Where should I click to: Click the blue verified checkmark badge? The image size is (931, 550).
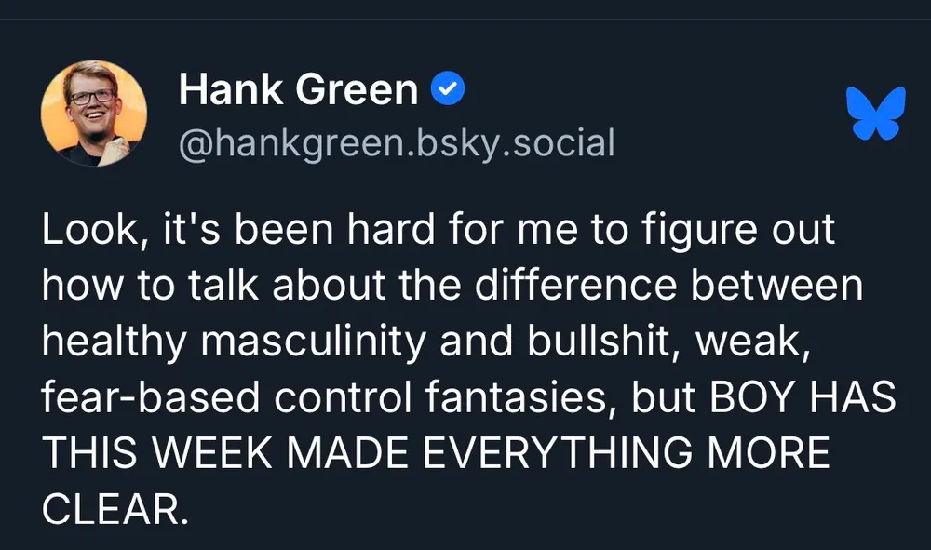448,90
